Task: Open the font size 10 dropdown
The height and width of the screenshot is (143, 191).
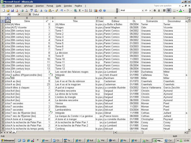Action: pos(150,10)
